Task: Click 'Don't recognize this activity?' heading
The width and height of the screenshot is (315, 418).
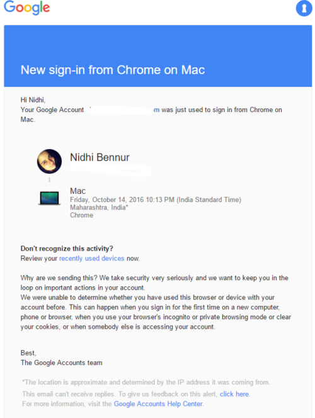Action: pos(67,249)
